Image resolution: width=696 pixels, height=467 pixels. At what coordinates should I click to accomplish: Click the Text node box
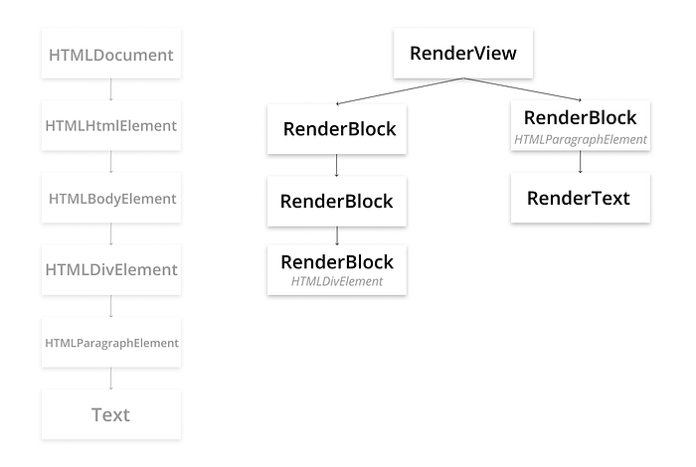(x=111, y=414)
